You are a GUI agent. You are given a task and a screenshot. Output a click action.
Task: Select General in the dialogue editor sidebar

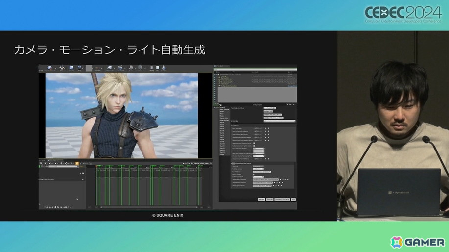pyautogui.click(x=222, y=107)
